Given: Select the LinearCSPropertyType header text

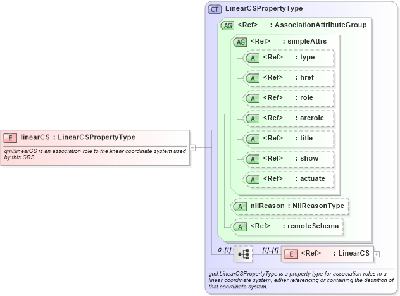Looking at the screenshot, I should point(264,8).
